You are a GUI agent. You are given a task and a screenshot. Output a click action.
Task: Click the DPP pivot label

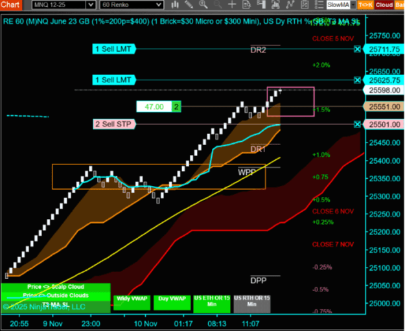pyautogui.click(x=259, y=280)
